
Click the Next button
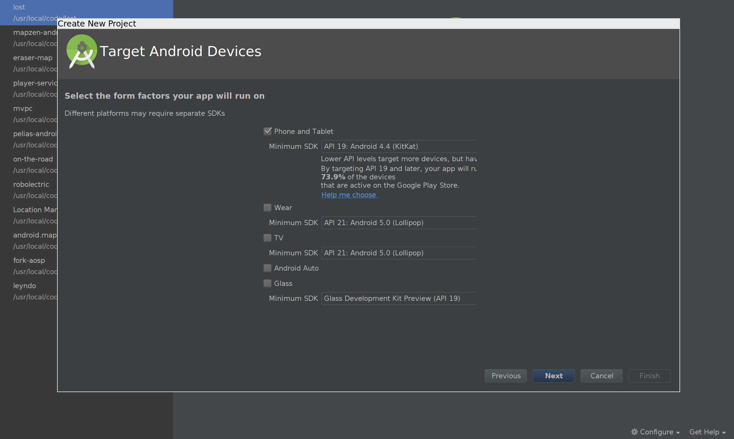[x=553, y=376]
